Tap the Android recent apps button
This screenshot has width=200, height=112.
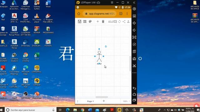[134, 100]
